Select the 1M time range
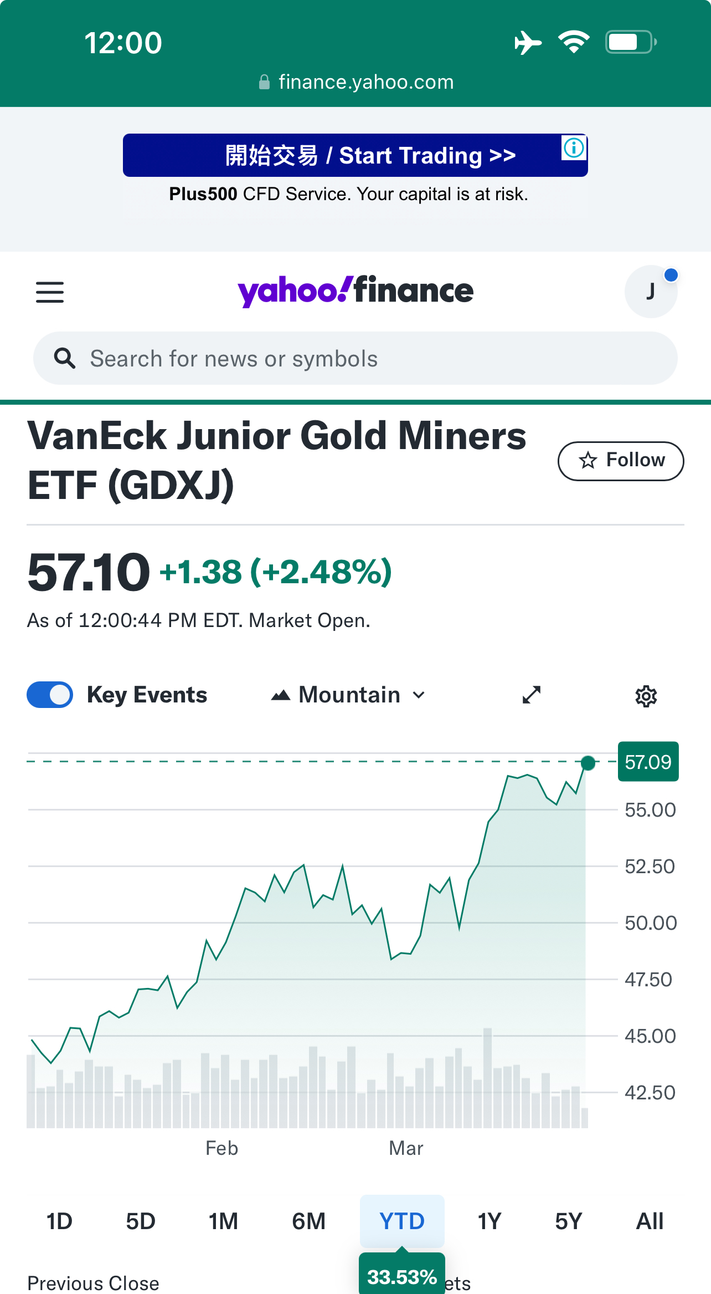The width and height of the screenshot is (711, 1294). (223, 1221)
